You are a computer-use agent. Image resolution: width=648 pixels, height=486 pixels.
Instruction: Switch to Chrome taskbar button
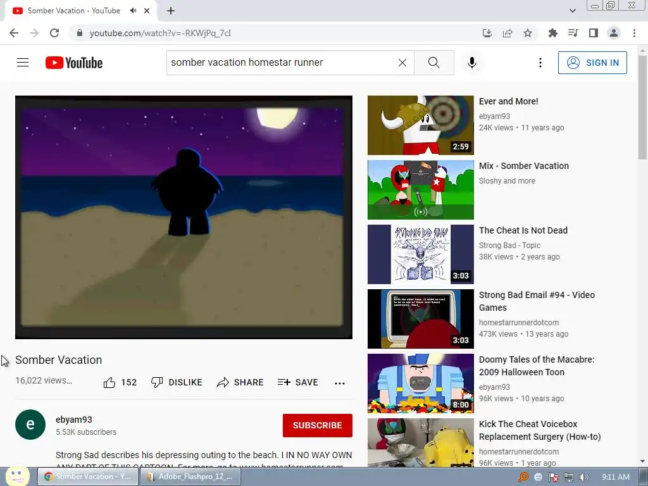coord(88,477)
